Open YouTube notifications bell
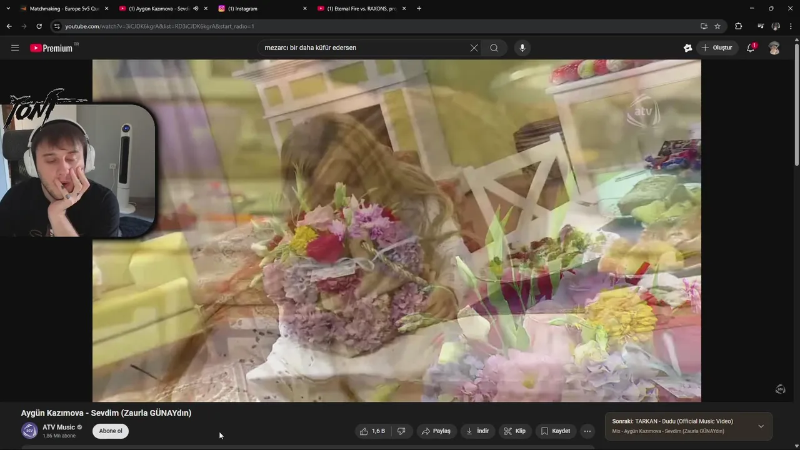The image size is (800, 450). point(751,48)
